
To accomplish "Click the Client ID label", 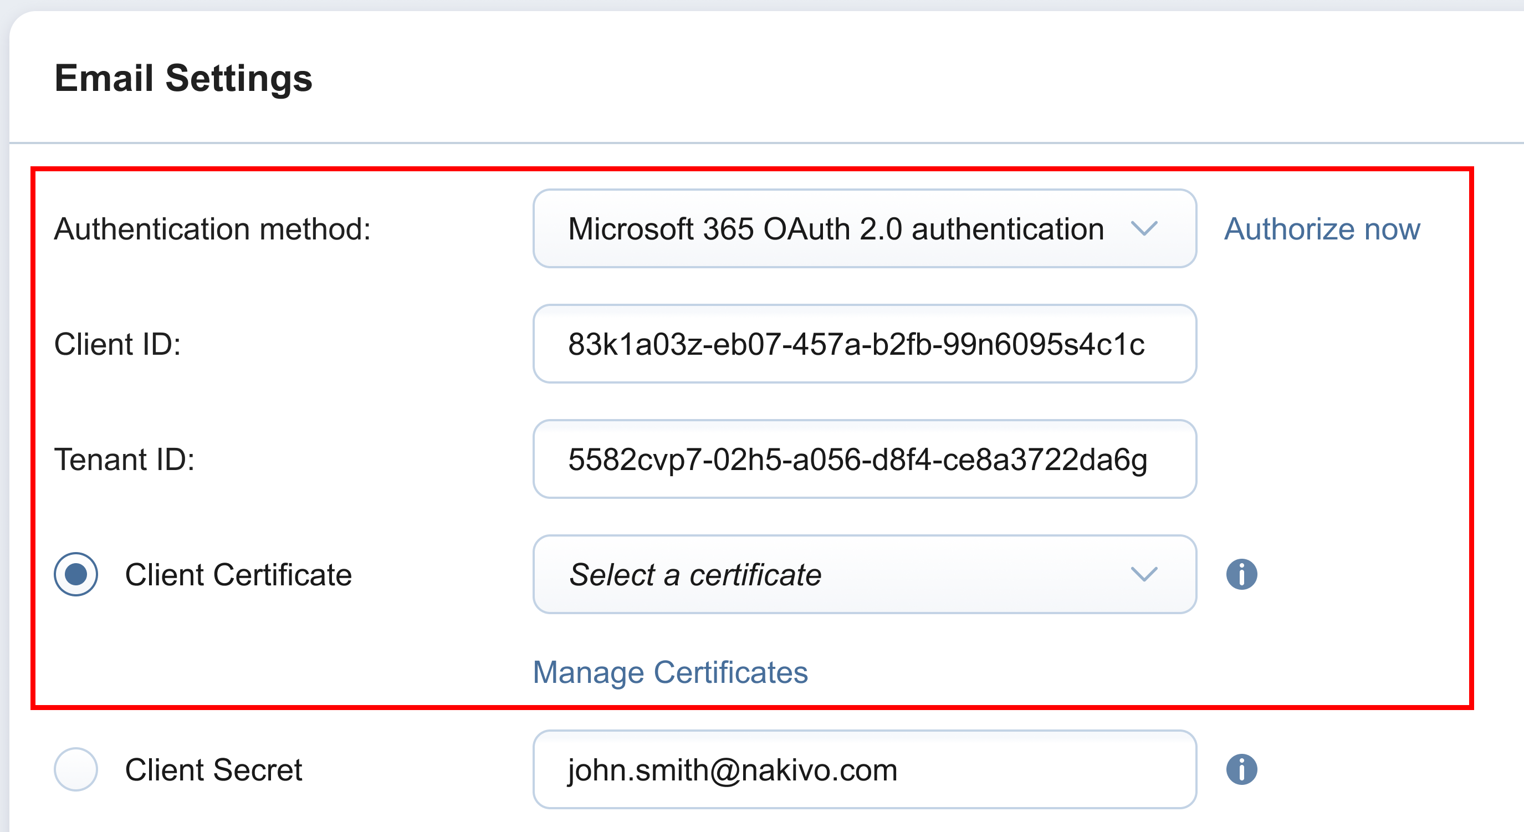I will click(117, 344).
